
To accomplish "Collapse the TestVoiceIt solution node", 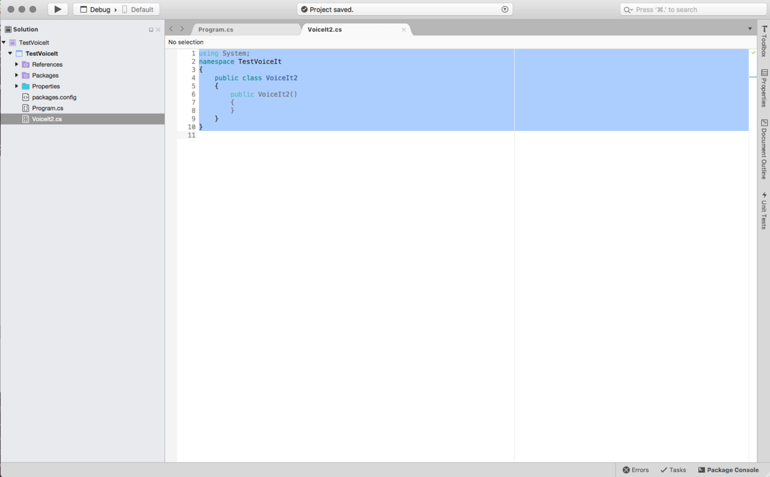I will point(4,43).
